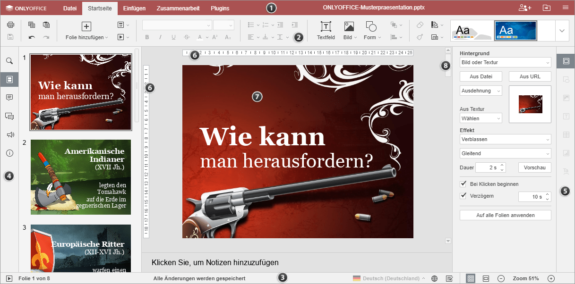Click the 'Aus URL' button
Screen dimensions: 575x284
point(530,76)
